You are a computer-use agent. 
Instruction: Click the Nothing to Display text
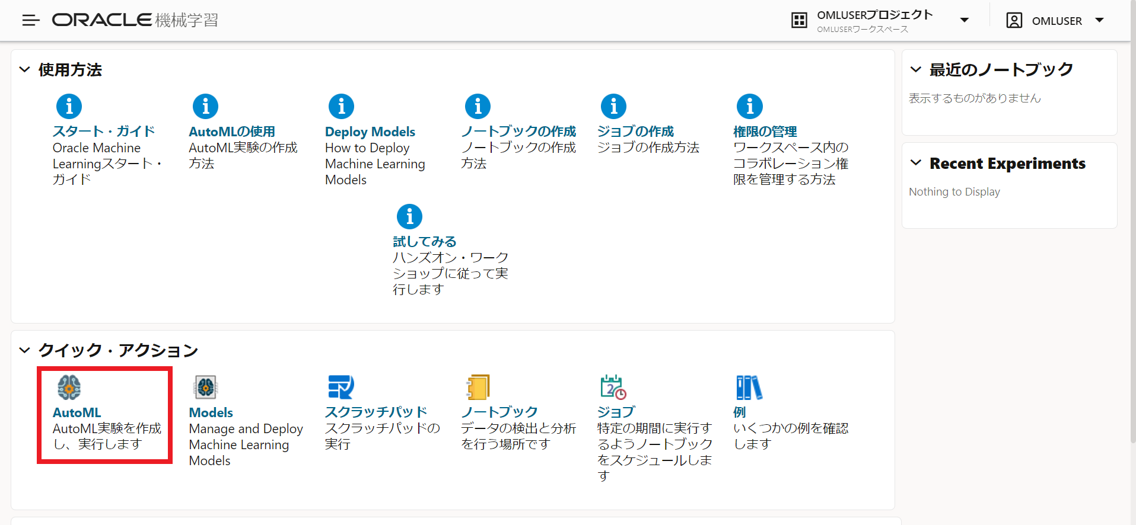pyautogui.click(x=954, y=192)
